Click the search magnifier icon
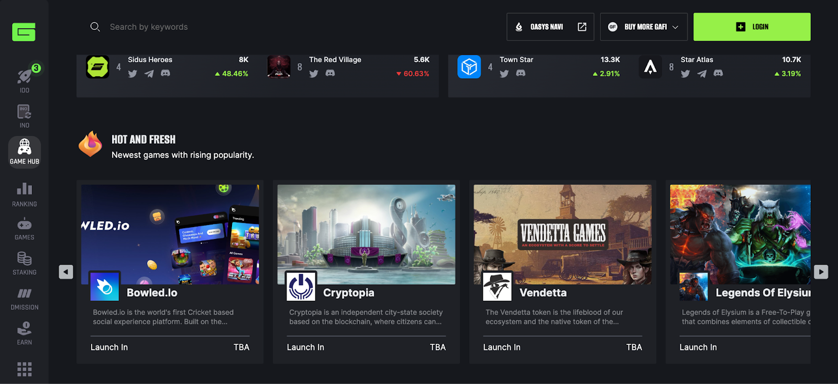The width and height of the screenshot is (838, 384). click(x=95, y=27)
